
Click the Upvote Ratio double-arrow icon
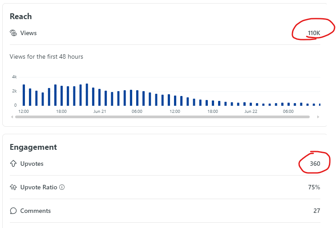pyautogui.click(x=13, y=187)
